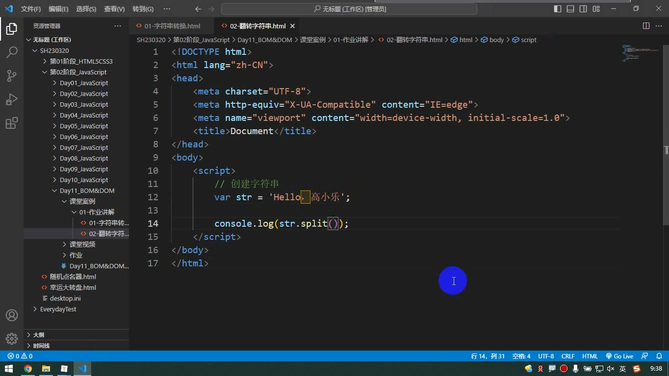Open the 查看(V) menu
This screenshot has height=376, width=669.
point(114,9)
